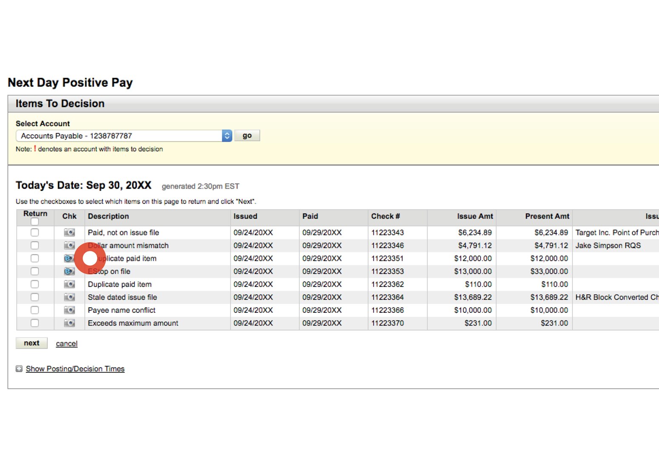The width and height of the screenshot is (659, 462).
Task: Click the cancel link
Action: [66, 343]
